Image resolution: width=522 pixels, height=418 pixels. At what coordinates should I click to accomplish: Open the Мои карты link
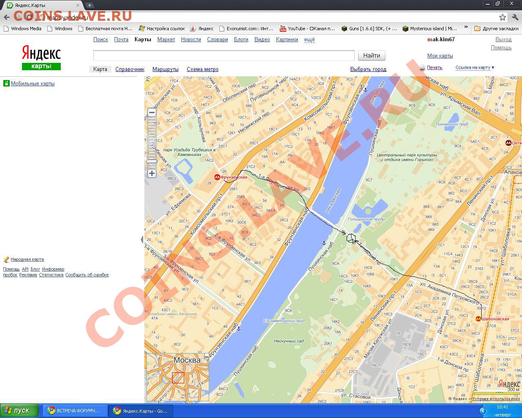(440, 56)
